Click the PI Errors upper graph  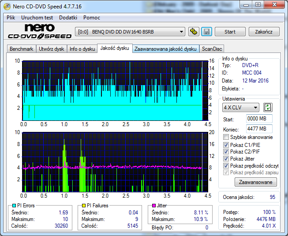(115, 91)
